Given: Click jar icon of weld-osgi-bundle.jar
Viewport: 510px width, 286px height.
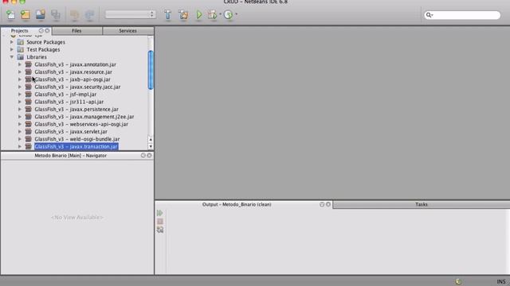Looking at the screenshot, I should point(29,139).
